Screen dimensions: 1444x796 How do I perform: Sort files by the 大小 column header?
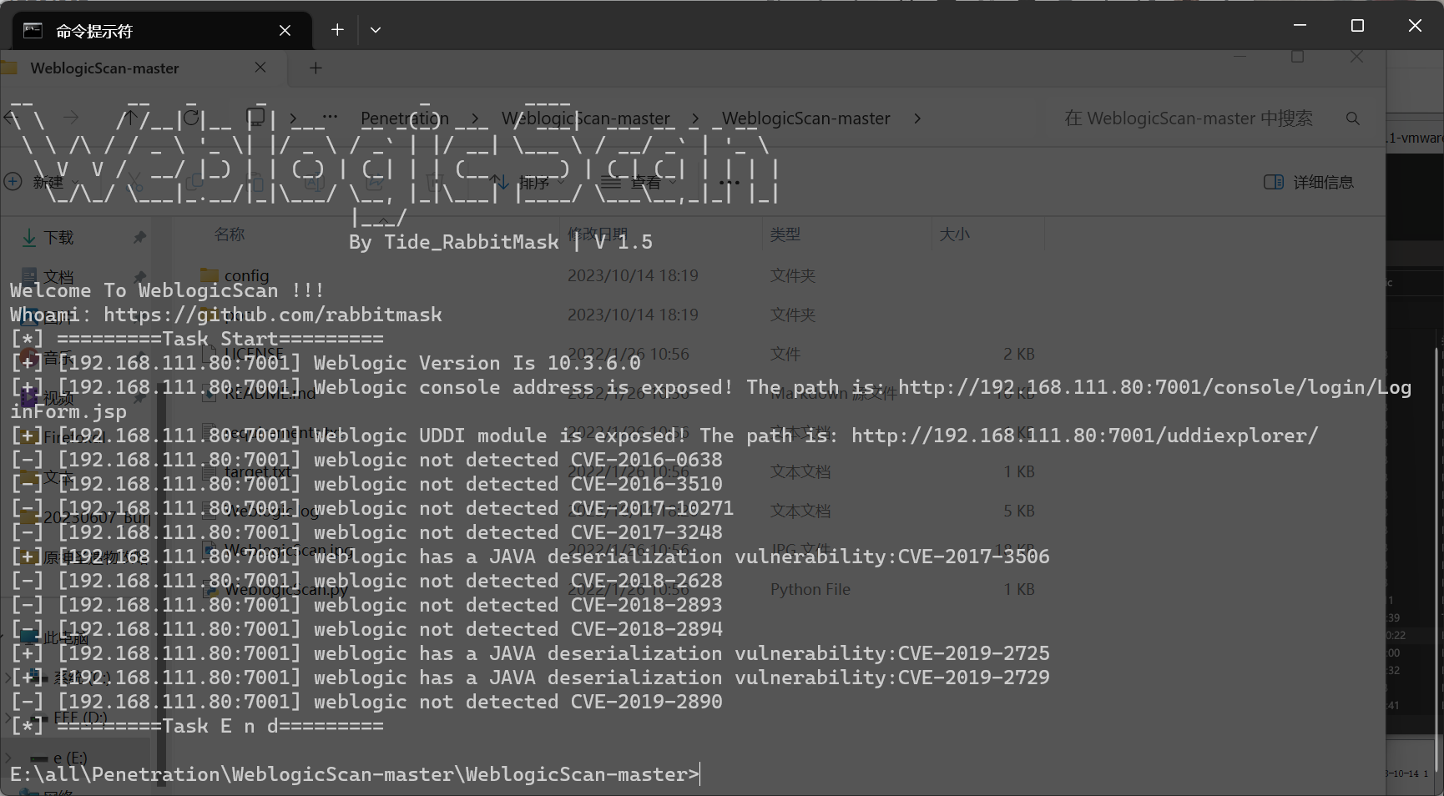click(x=955, y=234)
